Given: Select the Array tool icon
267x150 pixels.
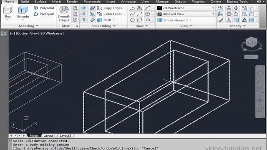Looking at the screenshot, I should [x=251, y=20].
